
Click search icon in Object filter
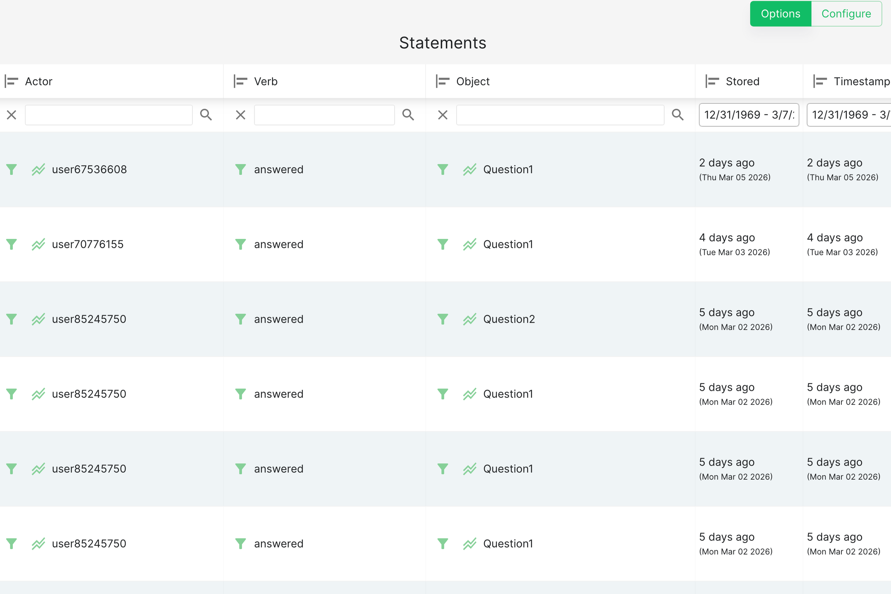(678, 114)
